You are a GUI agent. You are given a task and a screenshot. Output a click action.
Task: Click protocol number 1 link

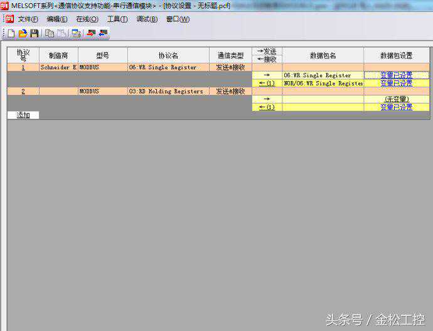click(23, 67)
